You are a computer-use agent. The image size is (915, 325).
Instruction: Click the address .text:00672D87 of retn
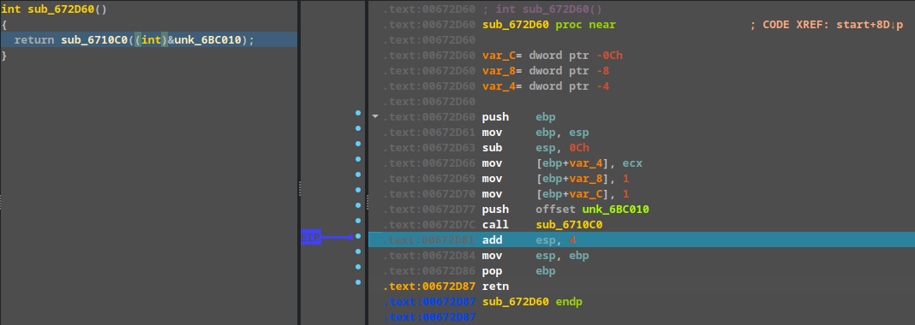[430, 287]
